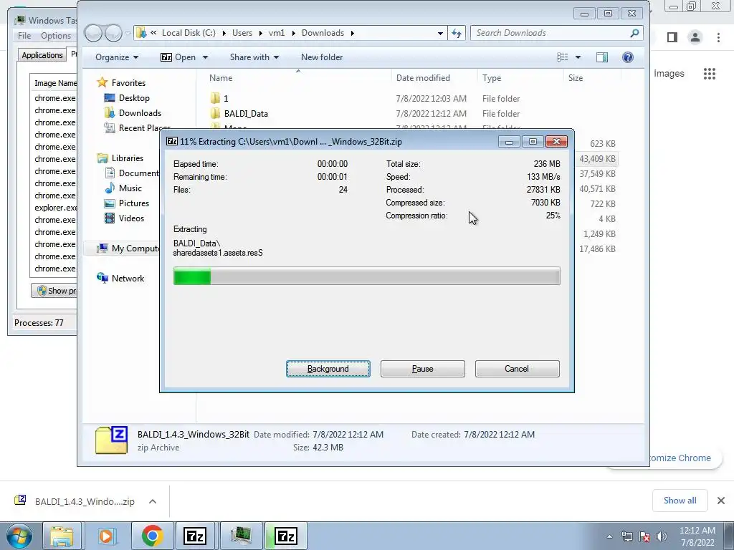Click the Explorer forward navigation arrow

(113, 33)
